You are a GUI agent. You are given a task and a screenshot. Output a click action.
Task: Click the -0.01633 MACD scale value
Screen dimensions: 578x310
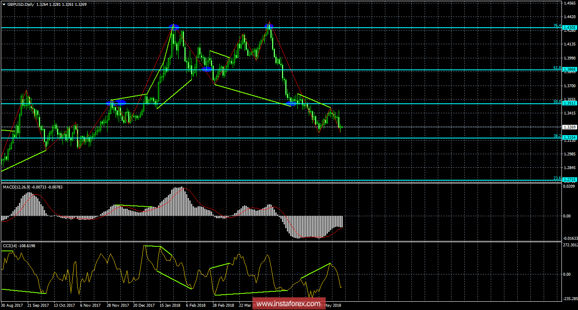(570, 238)
